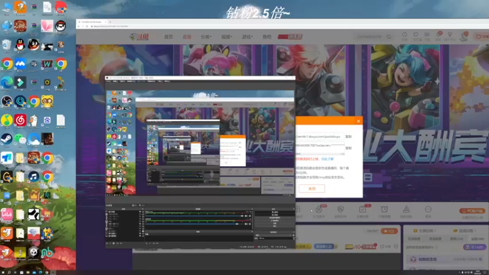489x275 pixels.
Task: Click the stream key field horizontal scrollbar
Action: pos(320,154)
